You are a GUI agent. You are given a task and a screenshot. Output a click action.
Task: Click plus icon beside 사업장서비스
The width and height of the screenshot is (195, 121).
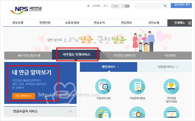pyautogui.click(x=177, y=67)
